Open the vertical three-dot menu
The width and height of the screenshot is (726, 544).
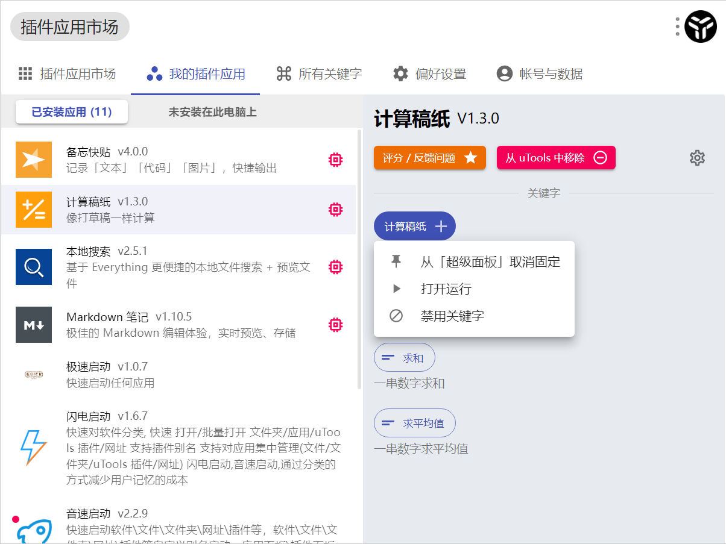point(677,26)
